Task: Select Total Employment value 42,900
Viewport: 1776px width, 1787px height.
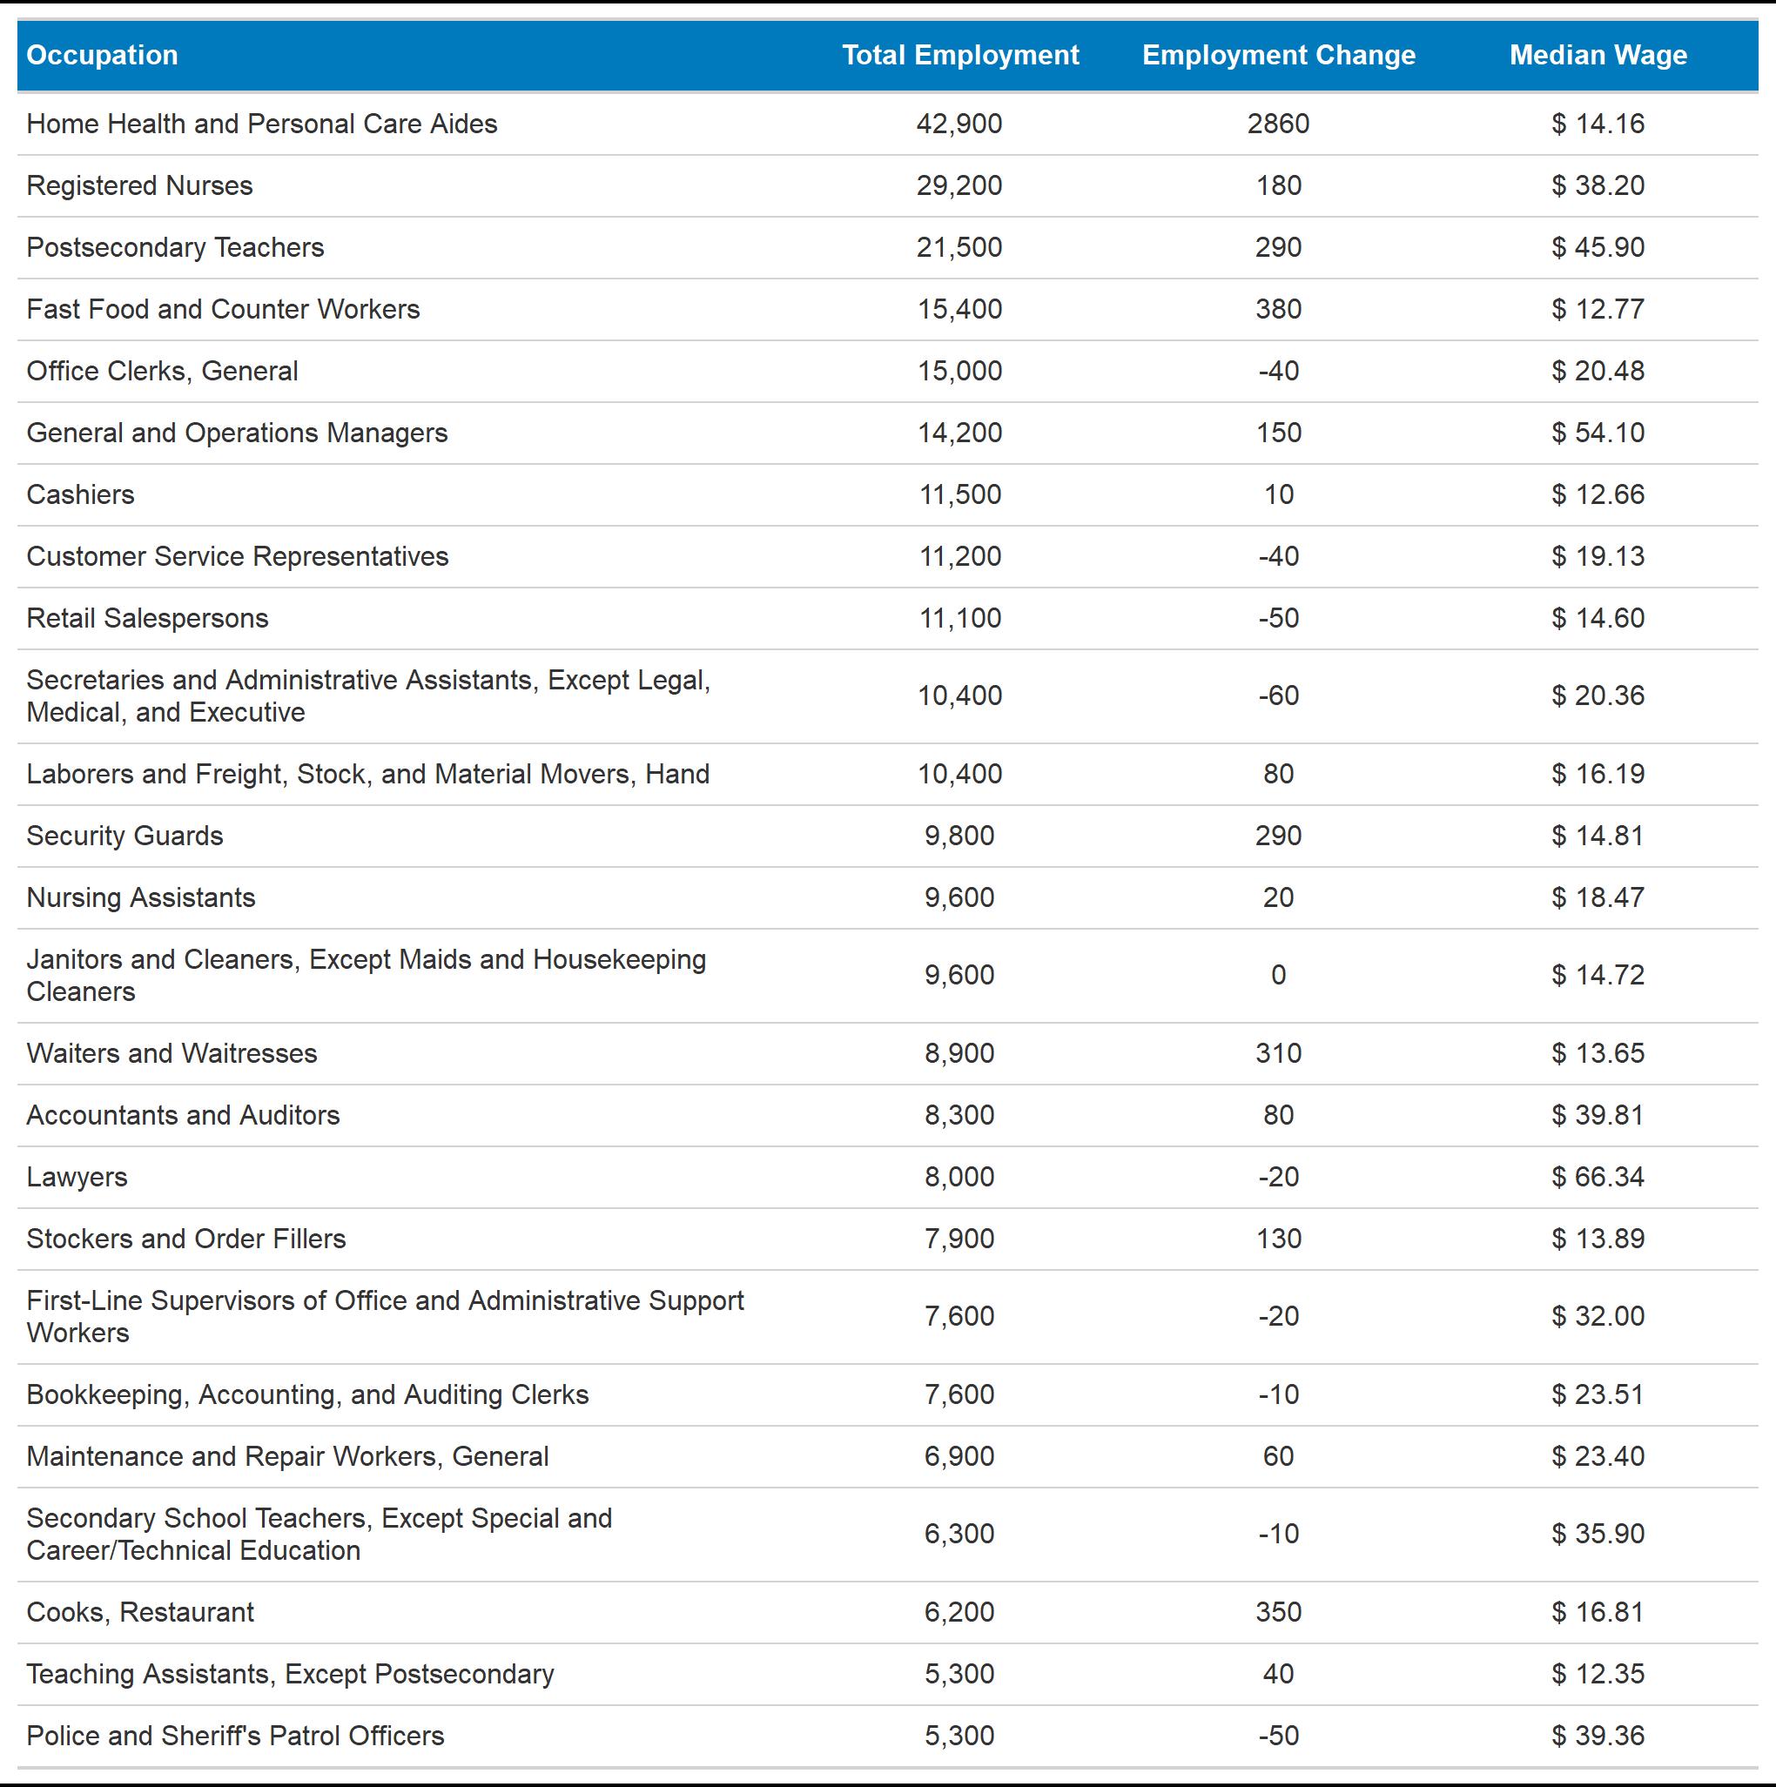Action: (959, 124)
